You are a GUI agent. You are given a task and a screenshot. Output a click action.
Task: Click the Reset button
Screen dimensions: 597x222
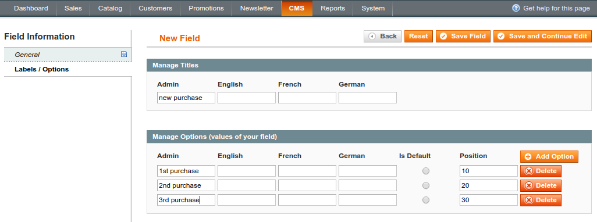tap(418, 37)
